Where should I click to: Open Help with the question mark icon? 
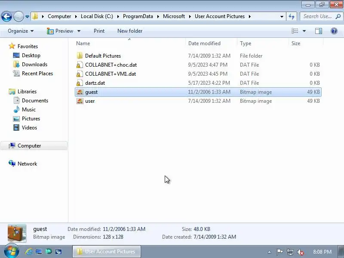334,31
